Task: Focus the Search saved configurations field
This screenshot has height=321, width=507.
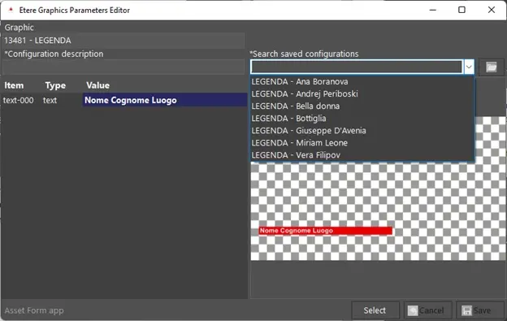Action: click(357, 67)
